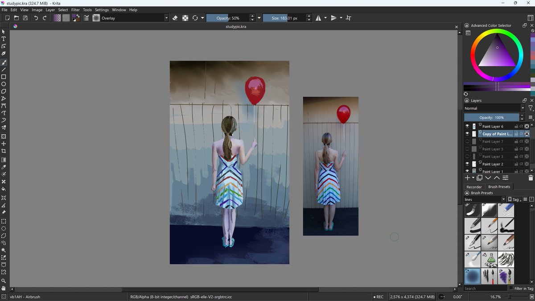Screen dimensions: 535x301
Task: Choose the Elliptical Selection tool
Action: [4, 228]
